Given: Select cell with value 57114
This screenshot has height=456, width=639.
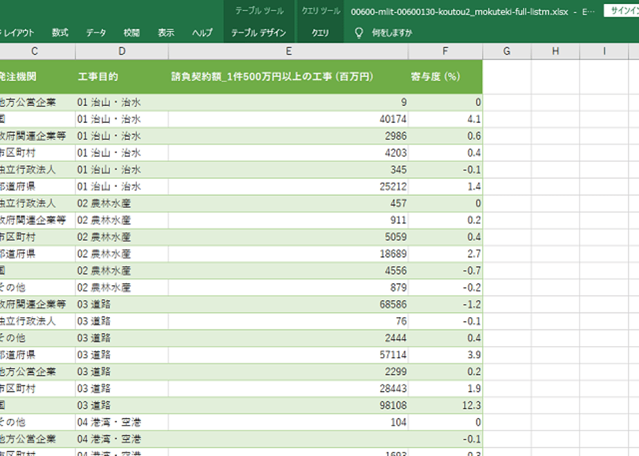Looking at the screenshot, I should tap(288, 355).
